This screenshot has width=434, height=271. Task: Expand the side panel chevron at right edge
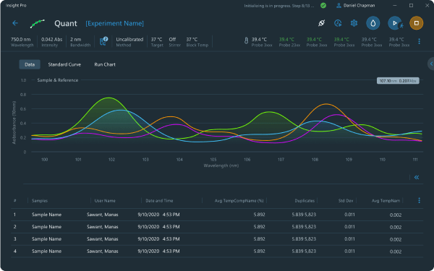click(431, 64)
